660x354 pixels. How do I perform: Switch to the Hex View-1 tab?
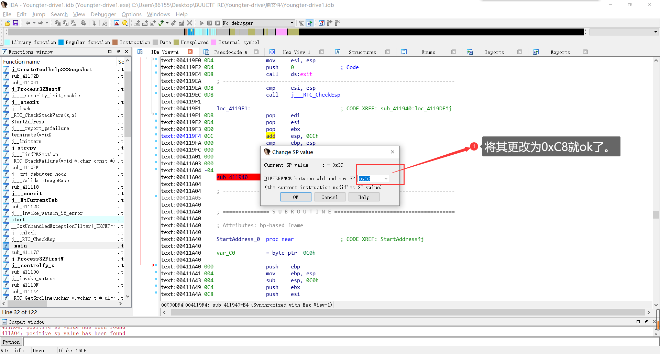[x=296, y=52]
